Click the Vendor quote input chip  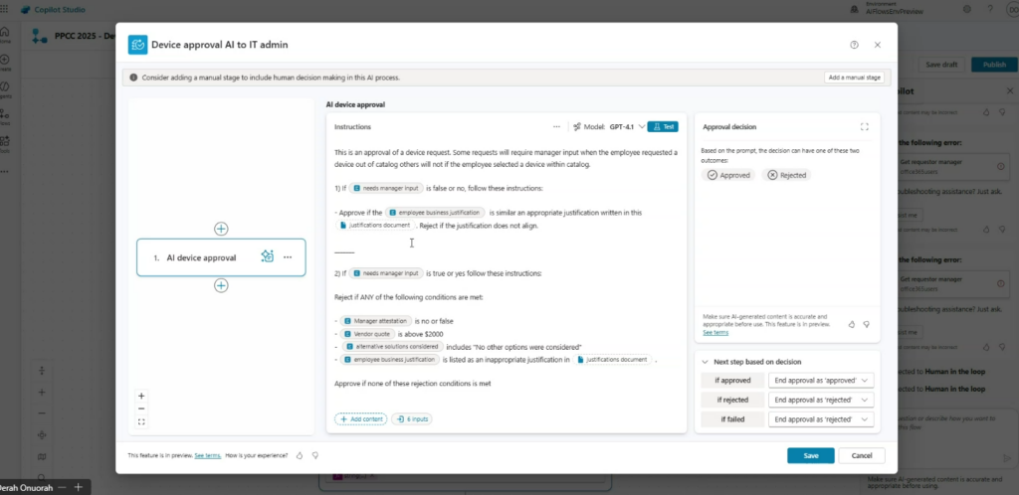[x=368, y=333]
